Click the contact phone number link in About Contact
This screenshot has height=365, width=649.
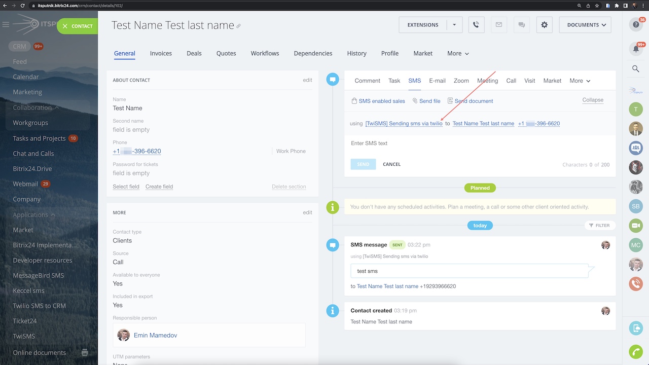pyautogui.click(x=137, y=151)
